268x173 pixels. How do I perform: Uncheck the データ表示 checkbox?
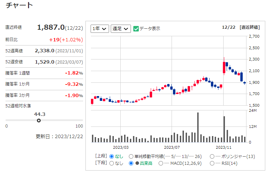[136, 29]
